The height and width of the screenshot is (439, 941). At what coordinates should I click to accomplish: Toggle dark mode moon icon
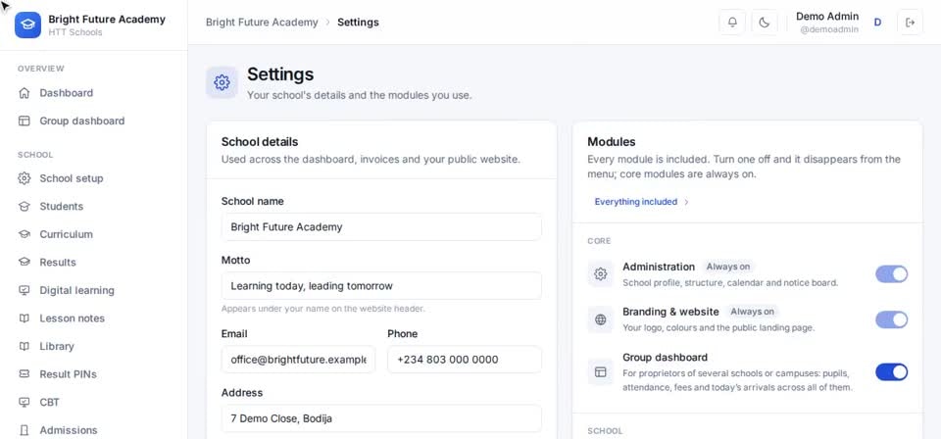pos(764,23)
